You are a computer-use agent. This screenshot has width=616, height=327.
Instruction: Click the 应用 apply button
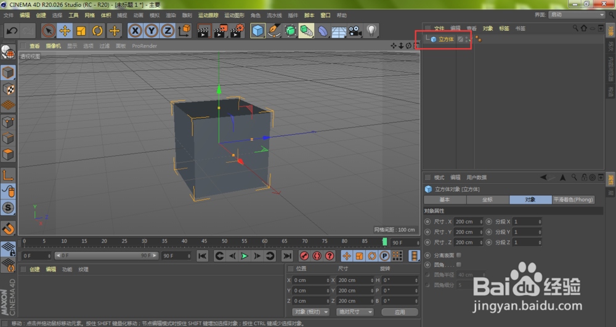(400, 312)
